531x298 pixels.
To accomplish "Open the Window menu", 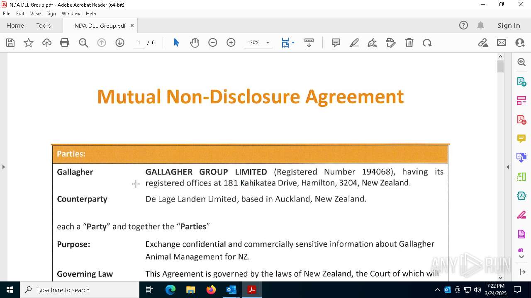I will pos(71,14).
